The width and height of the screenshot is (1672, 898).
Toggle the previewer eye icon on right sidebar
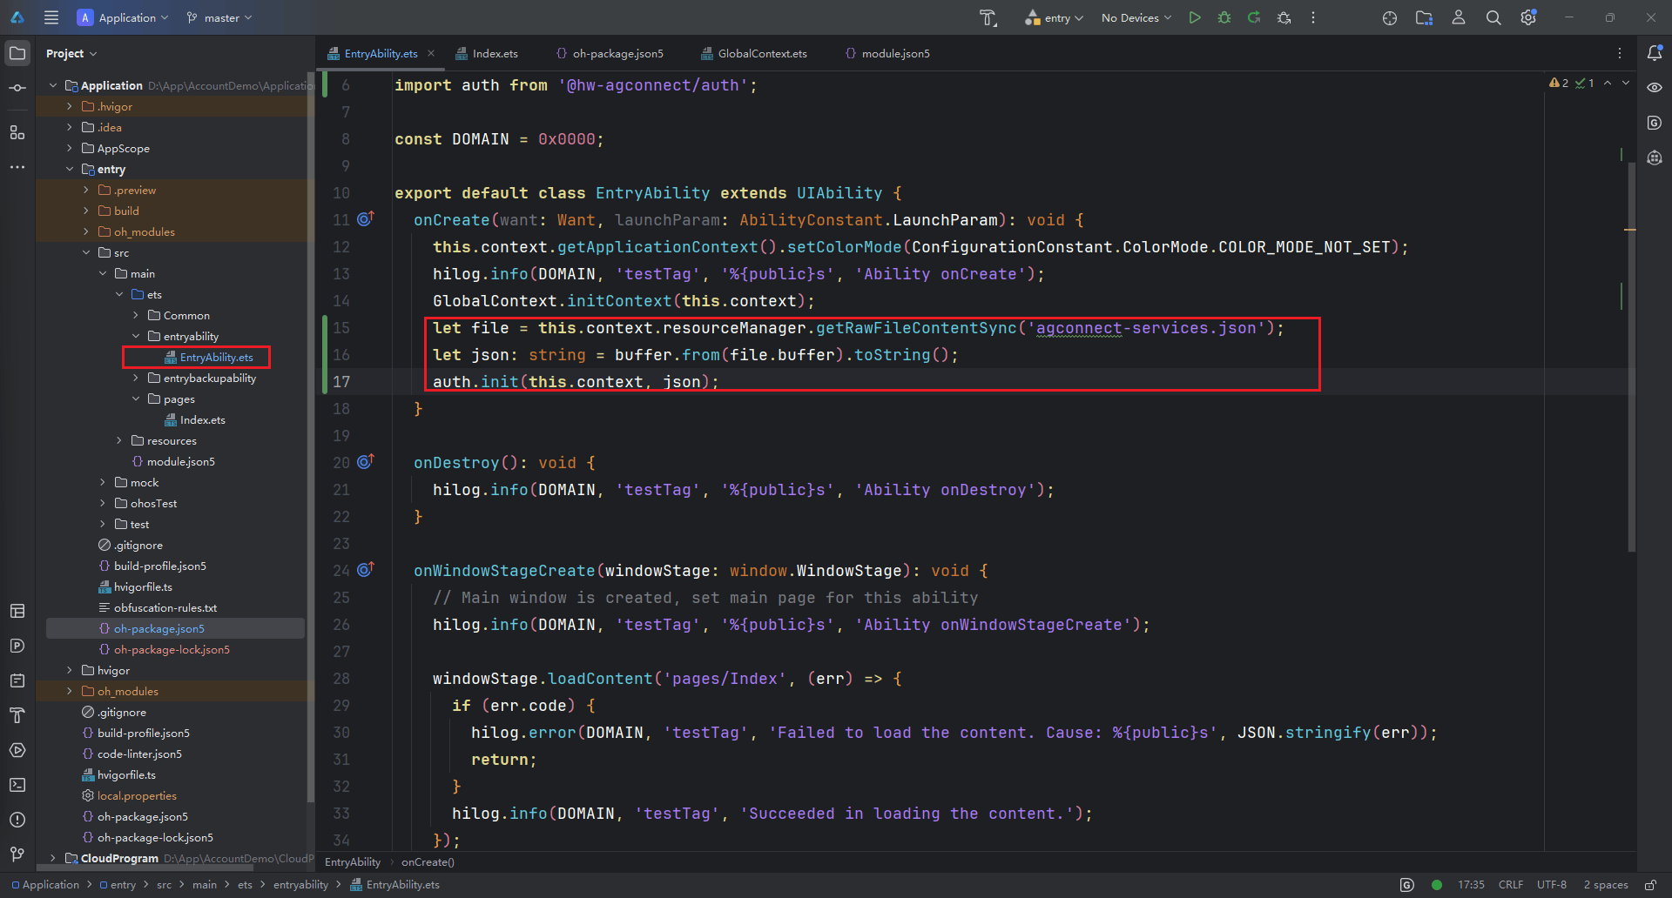(x=1655, y=88)
